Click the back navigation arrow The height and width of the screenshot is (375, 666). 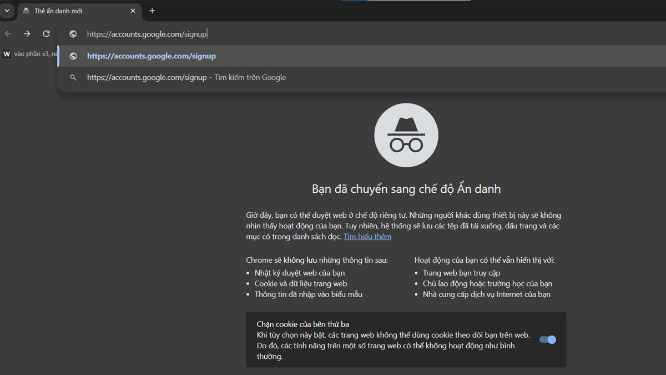point(8,33)
